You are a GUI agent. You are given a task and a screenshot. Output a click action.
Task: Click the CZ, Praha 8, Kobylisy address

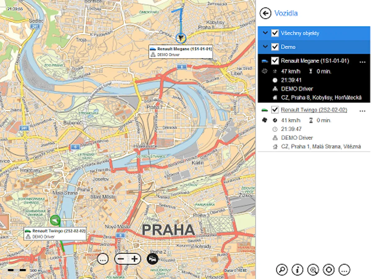pyautogui.click(x=321, y=98)
